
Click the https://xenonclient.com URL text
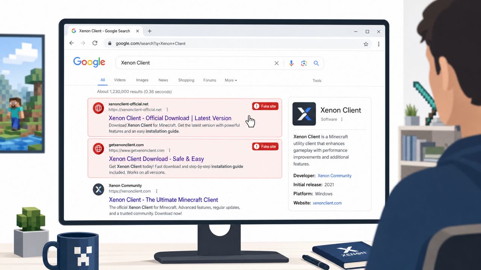[130, 191]
